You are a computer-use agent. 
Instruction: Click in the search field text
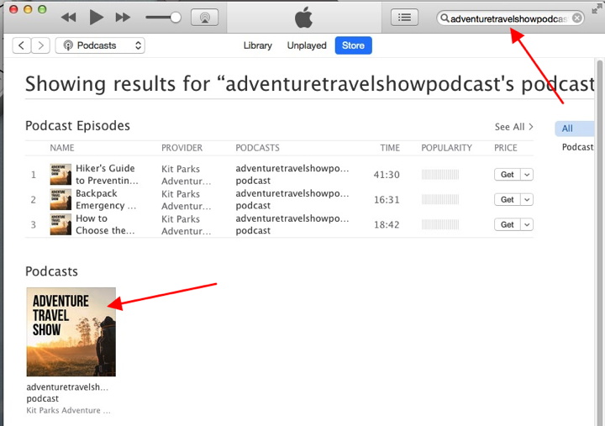[508, 18]
